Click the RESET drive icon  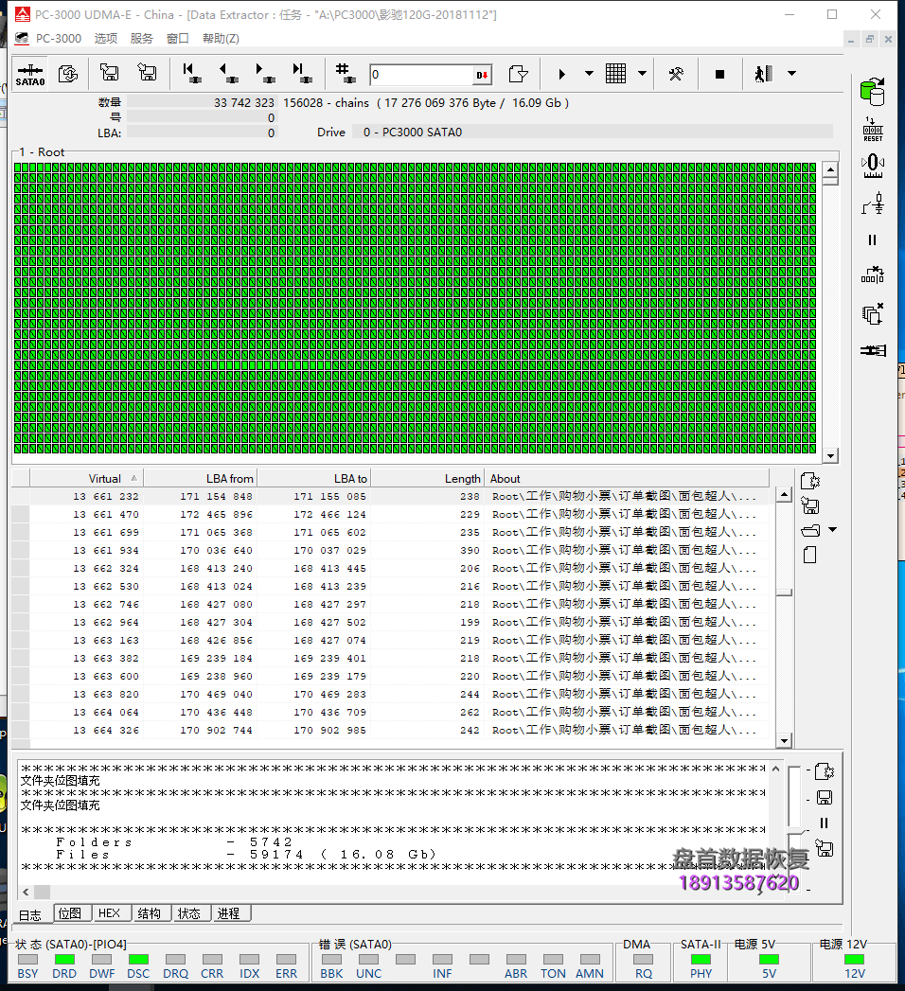873,129
